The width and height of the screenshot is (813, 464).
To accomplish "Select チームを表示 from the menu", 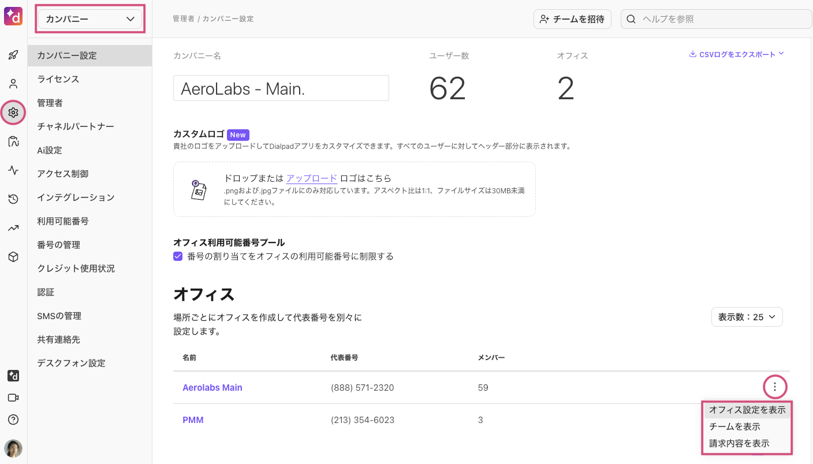I will click(747, 426).
